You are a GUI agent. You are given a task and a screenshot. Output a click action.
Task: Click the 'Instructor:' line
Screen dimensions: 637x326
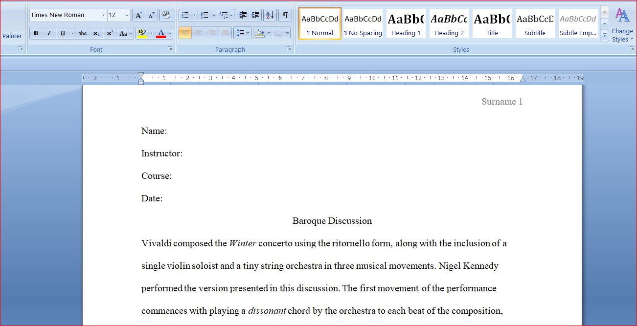[x=162, y=153]
